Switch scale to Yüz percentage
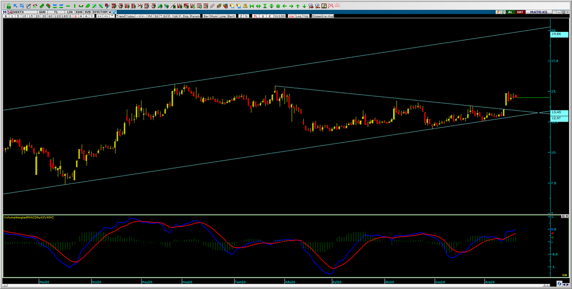The height and width of the screenshot is (289, 572). click(306, 16)
